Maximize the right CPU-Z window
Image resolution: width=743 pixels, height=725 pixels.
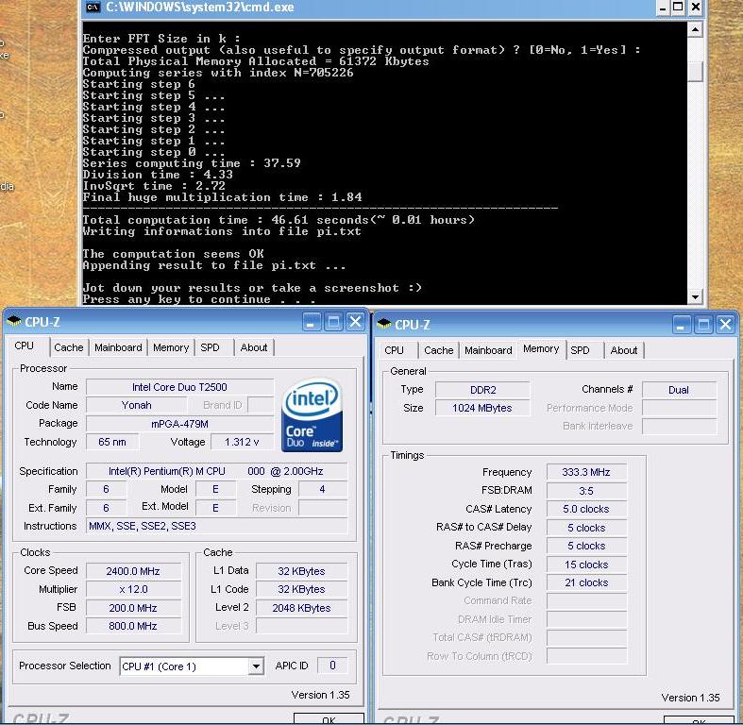point(703,325)
